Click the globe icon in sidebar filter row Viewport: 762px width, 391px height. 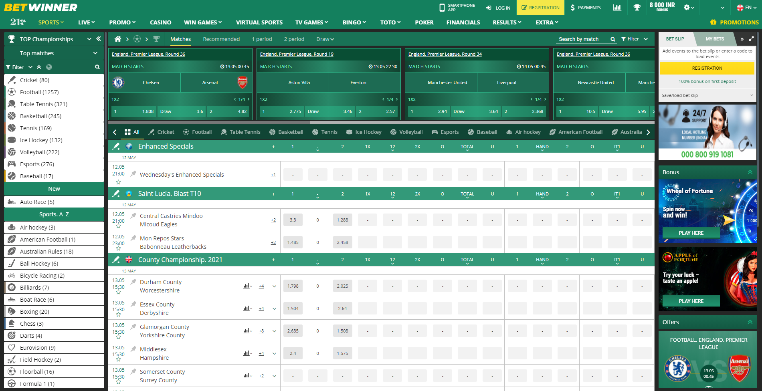tap(49, 67)
